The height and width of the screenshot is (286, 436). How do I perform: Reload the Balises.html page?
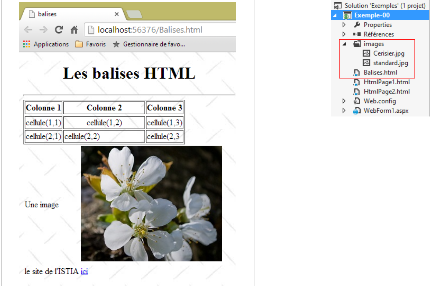(59, 30)
